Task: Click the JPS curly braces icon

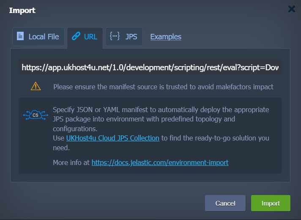Action: (115, 36)
